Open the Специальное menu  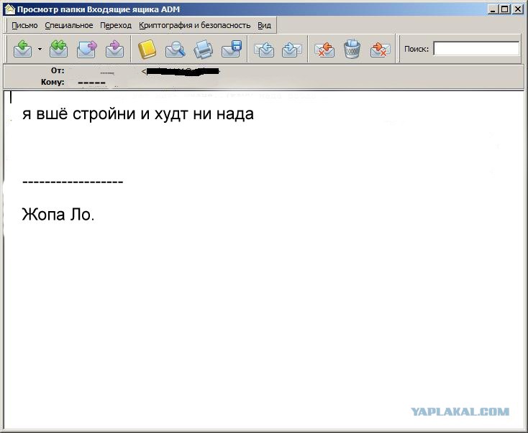click(68, 26)
